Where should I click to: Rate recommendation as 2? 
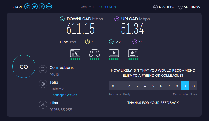[129, 86]
